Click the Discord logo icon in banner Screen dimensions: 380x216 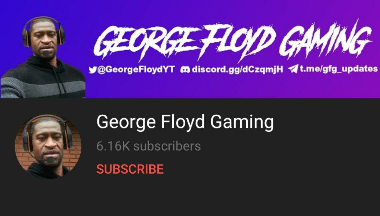(185, 70)
